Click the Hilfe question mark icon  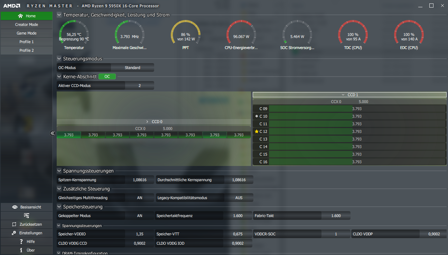pyautogui.click(x=21, y=242)
